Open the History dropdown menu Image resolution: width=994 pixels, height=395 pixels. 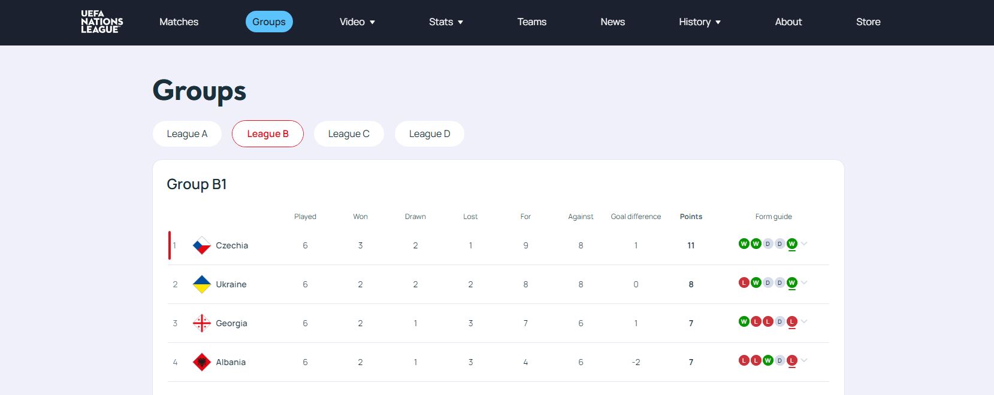pos(699,22)
